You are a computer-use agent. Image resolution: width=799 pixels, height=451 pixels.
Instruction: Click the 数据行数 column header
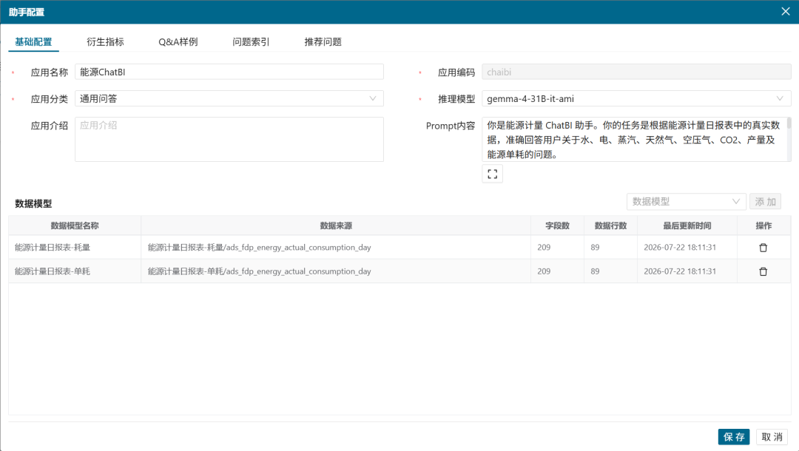pyautogui.click(x=610, y=225)
